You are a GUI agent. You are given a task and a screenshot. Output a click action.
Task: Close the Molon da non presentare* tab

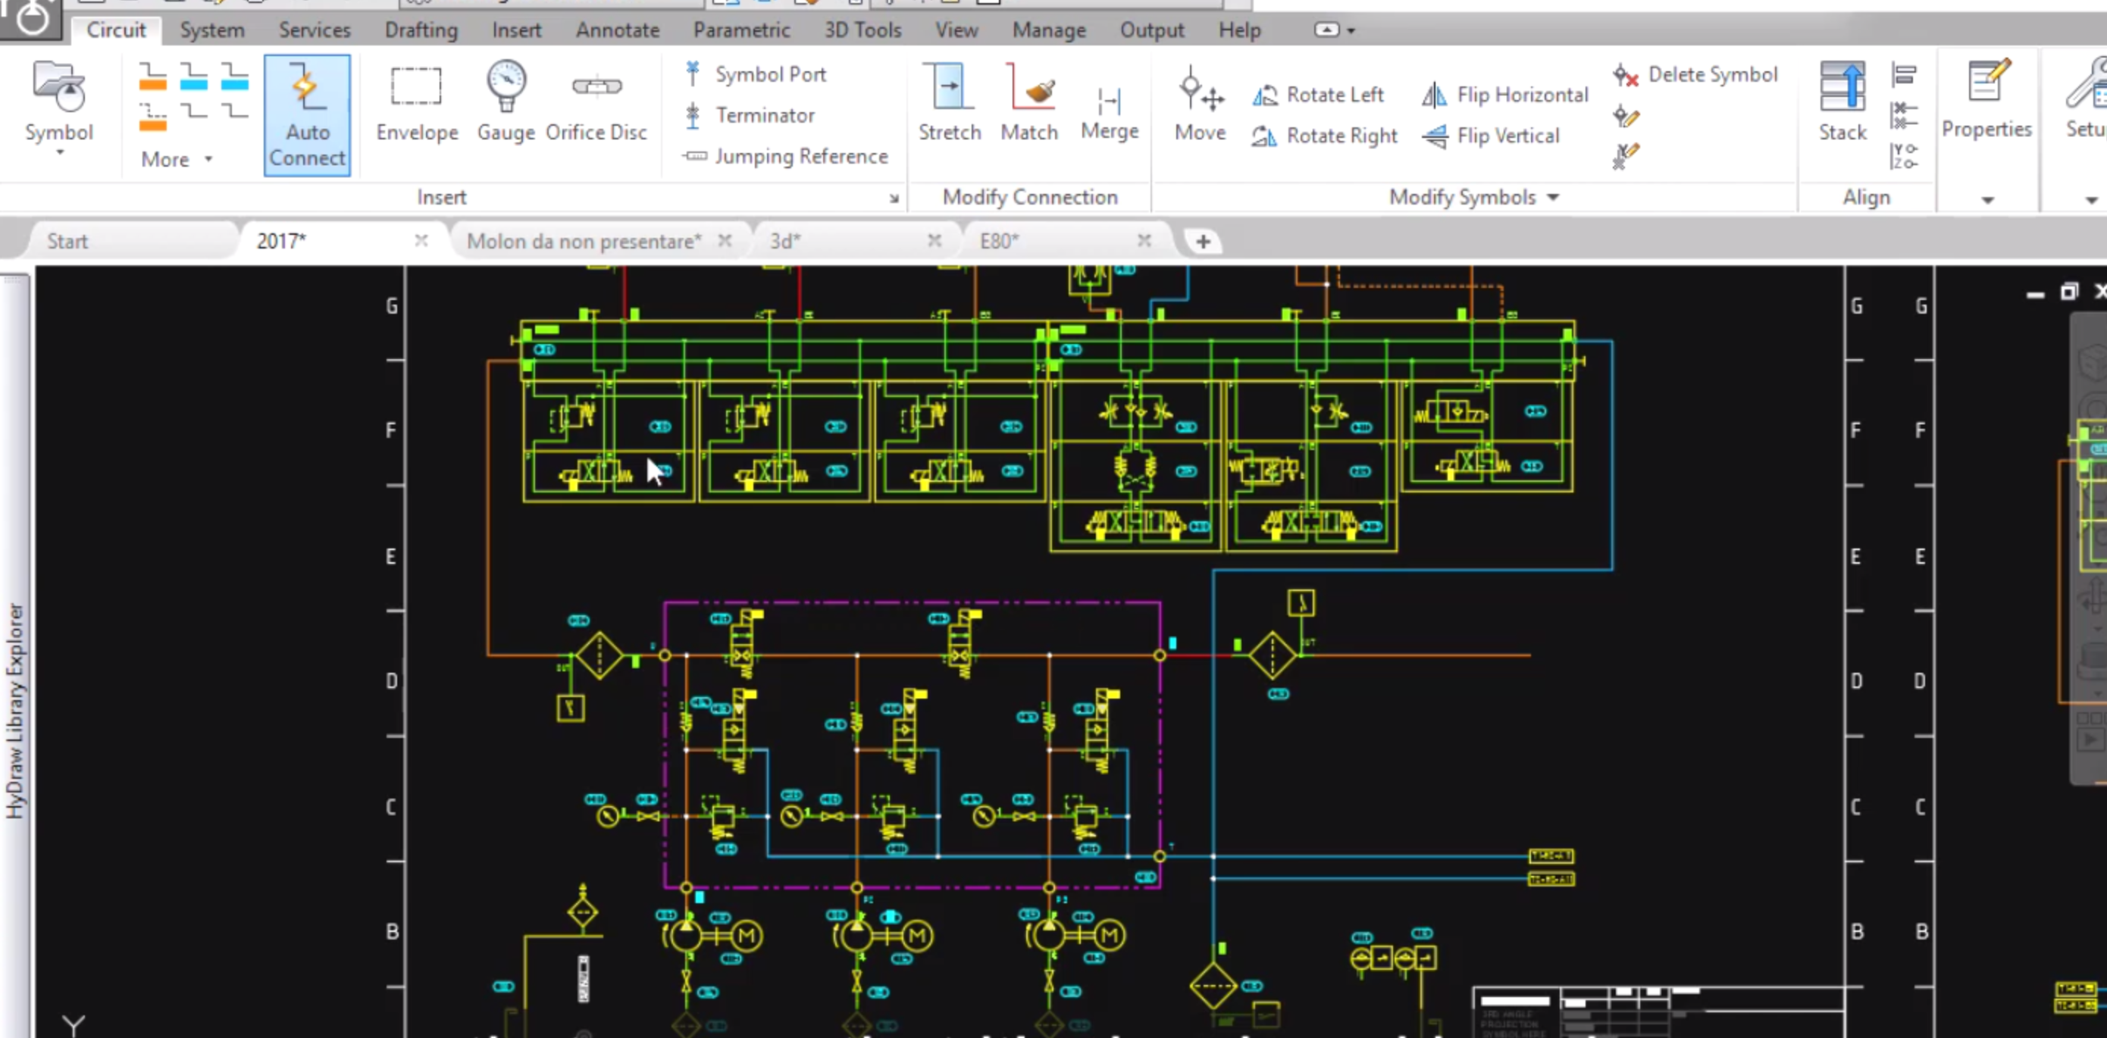coord(725,240)
